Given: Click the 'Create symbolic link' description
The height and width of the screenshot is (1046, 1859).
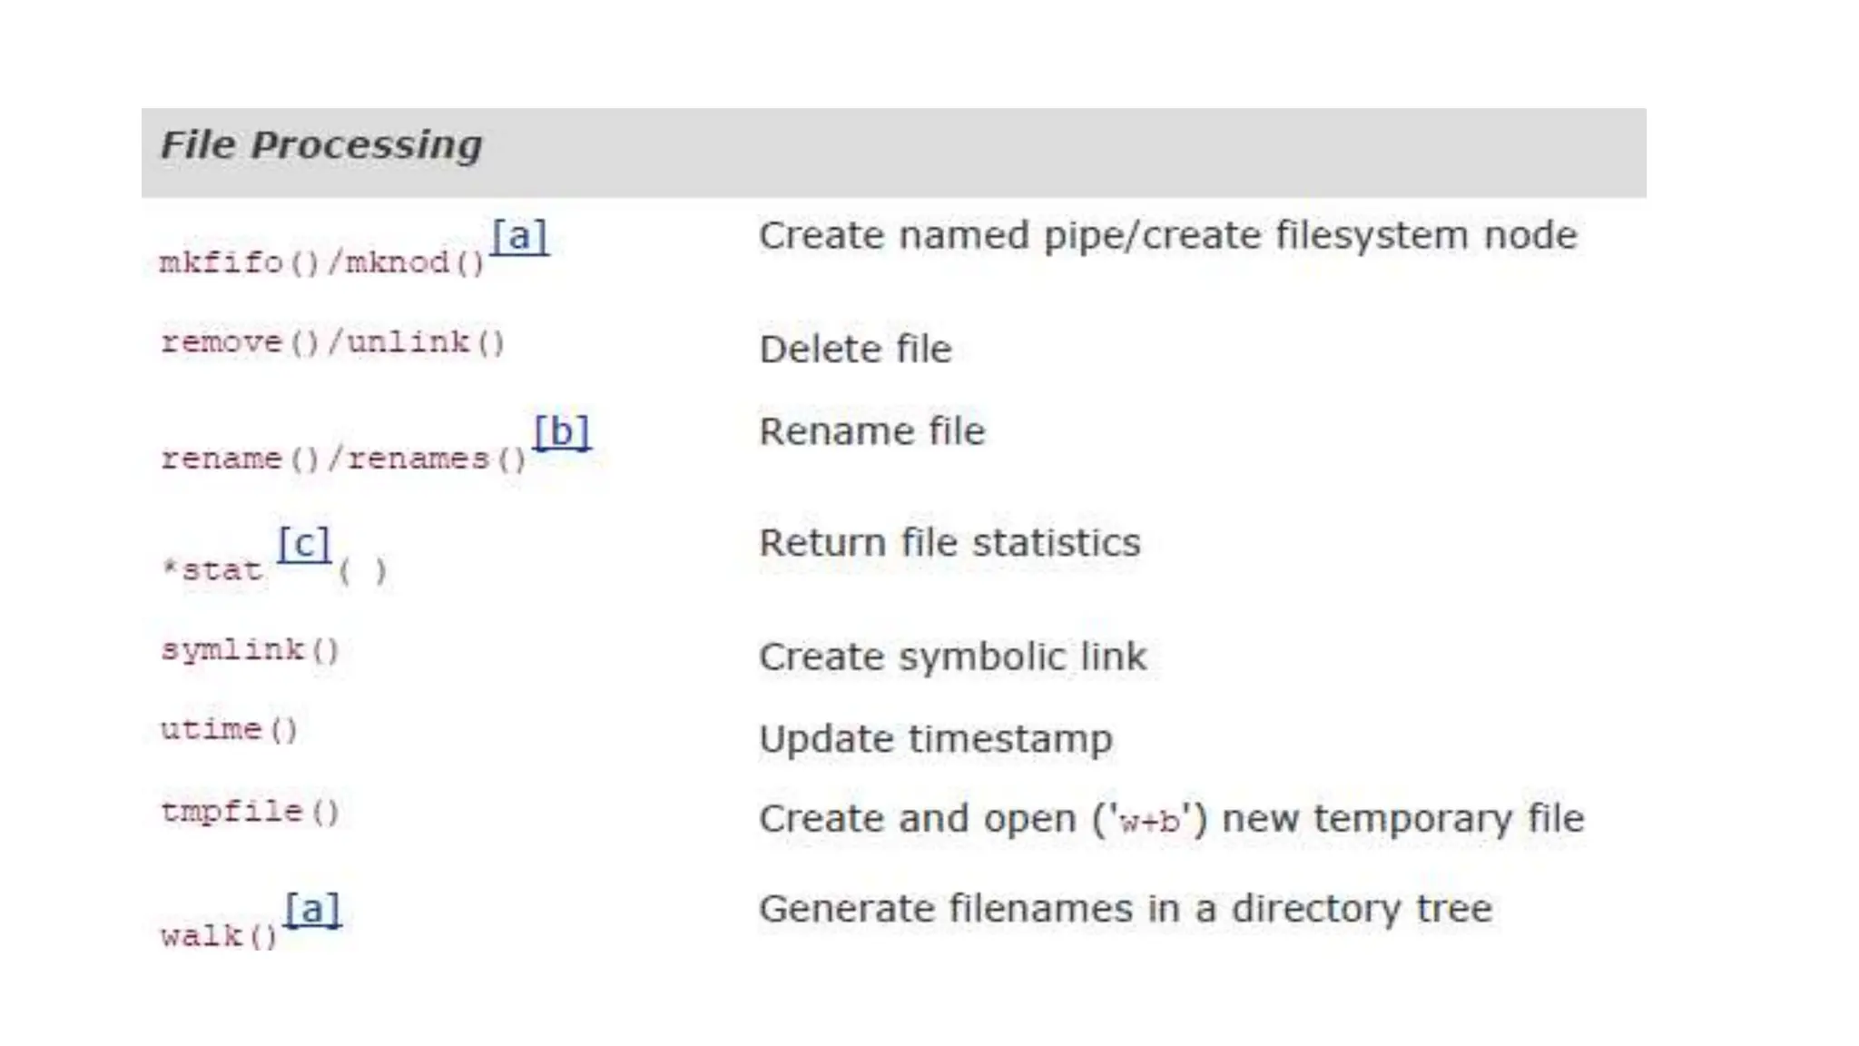Looking at the screenshot, I should [x=952, y=656].
